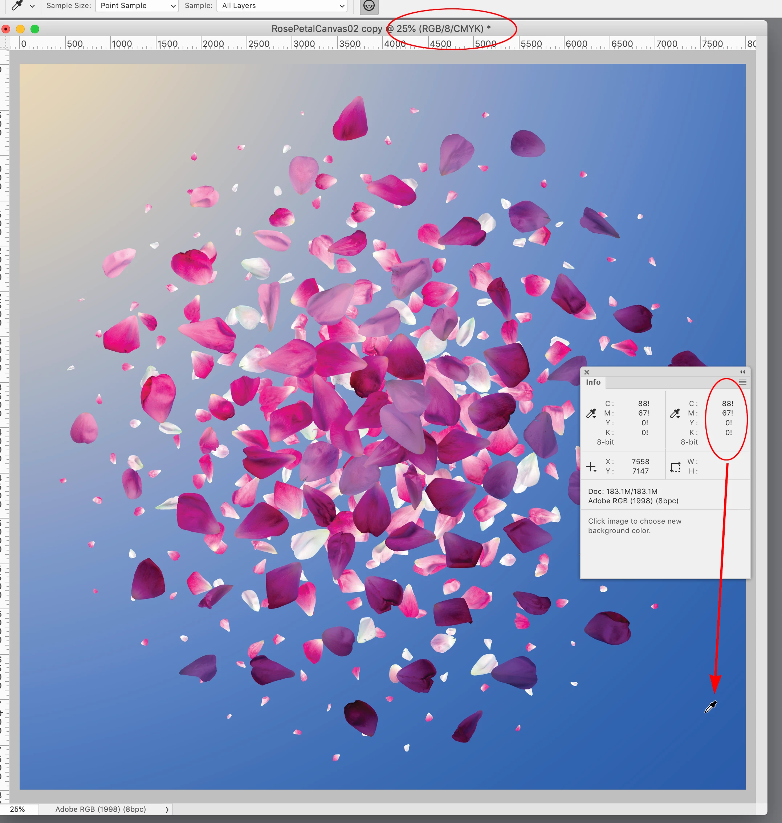
Task: Click the first color readout eyedropper icon
Action: click(591, 413)
